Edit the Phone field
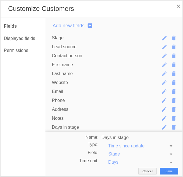This screenshot has height=177, width=183. coord(164,101)
